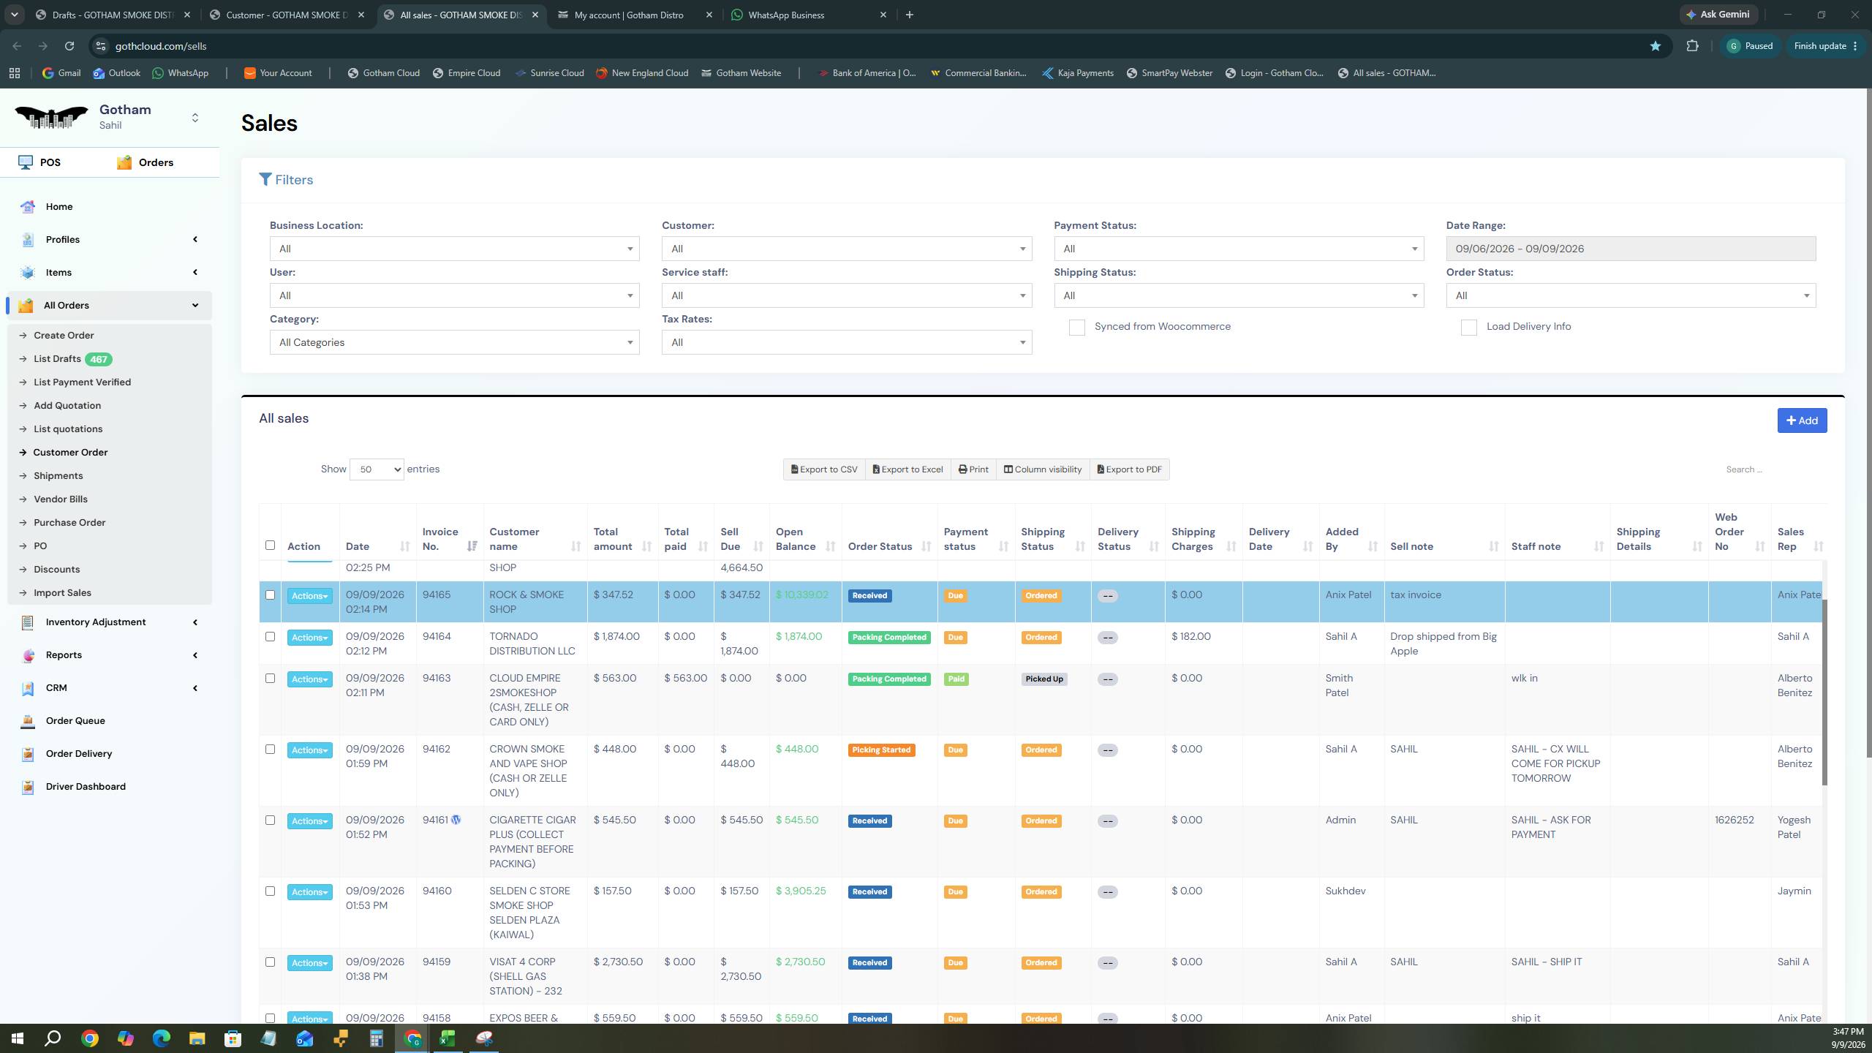The width and height of the screenshot is (1872, 1053).
Task: Select the row checkbox for invoice 94164
Action: tap(270, 637)
